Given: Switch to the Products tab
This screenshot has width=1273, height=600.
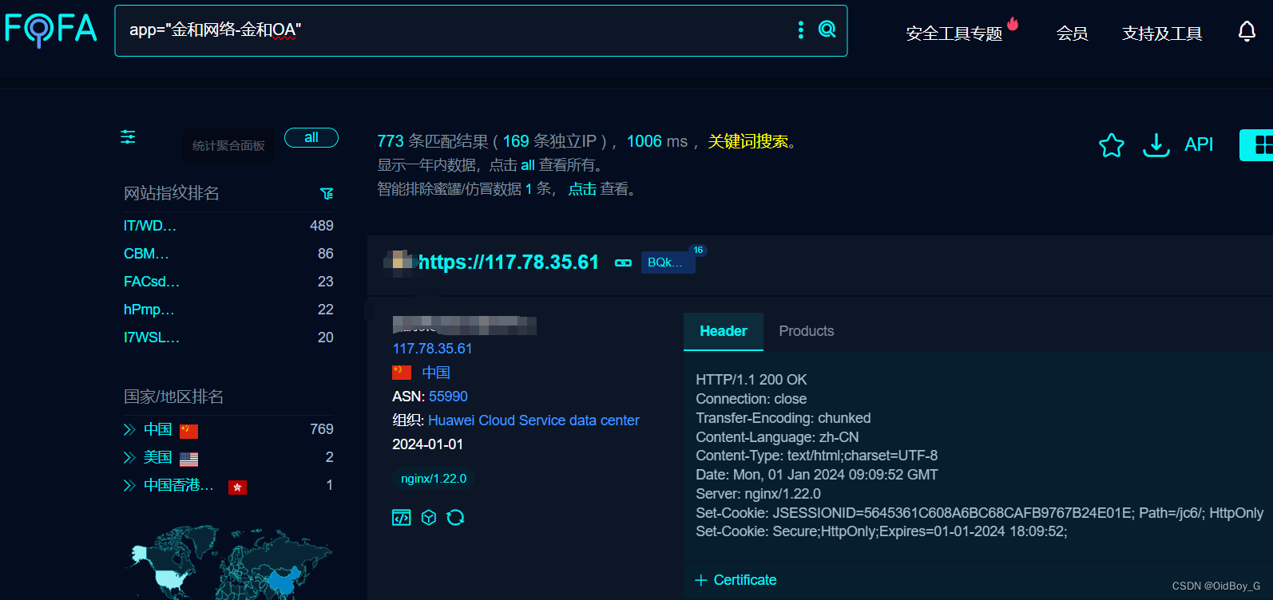Looking at the screenshot, I should (807, 331).
